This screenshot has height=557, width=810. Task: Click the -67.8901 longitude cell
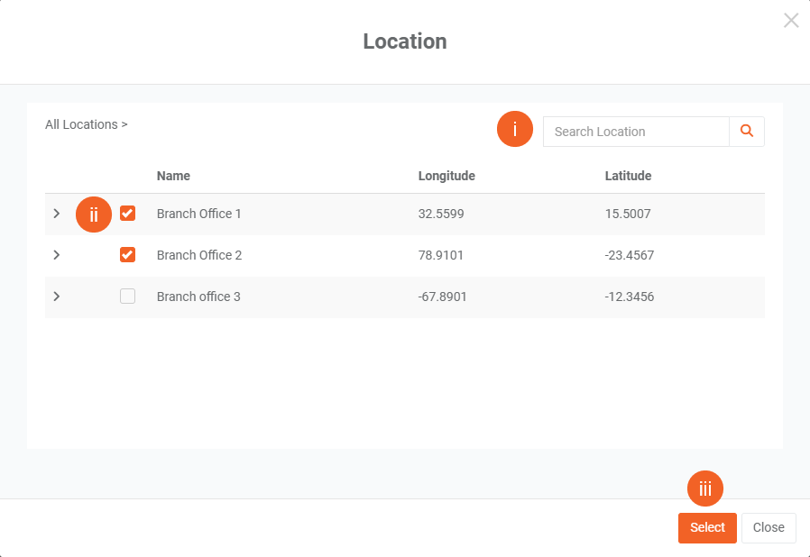click(443, 297)
